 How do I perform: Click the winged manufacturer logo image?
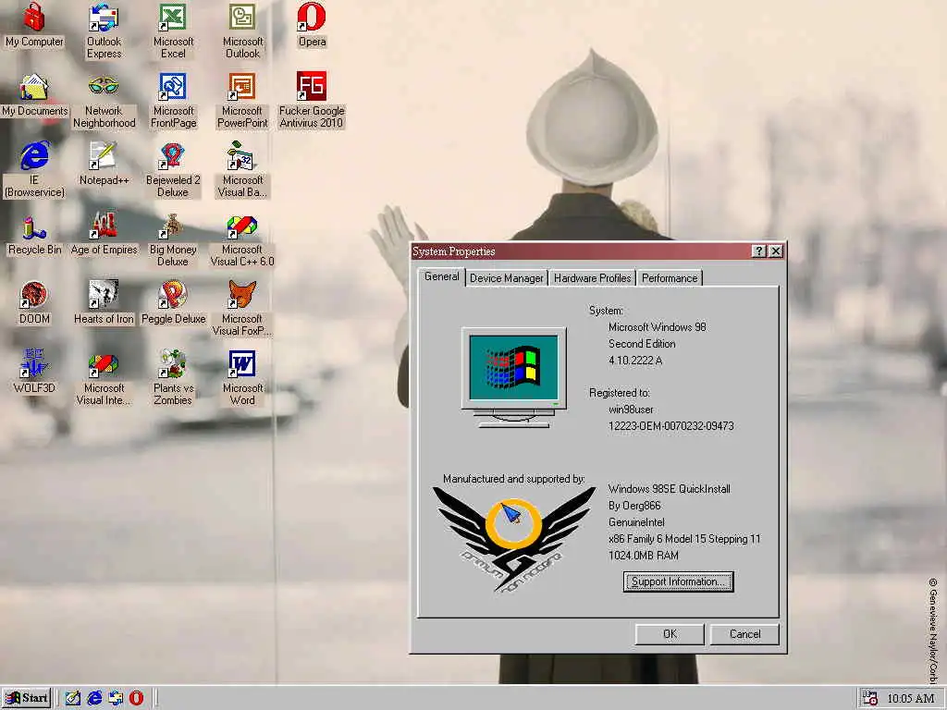pos(514,539)
